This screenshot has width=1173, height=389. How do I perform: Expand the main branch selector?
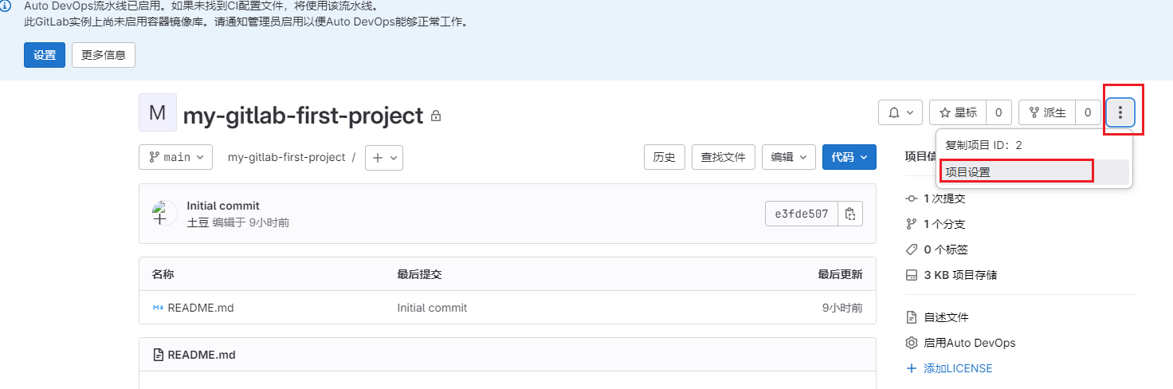(x=176, y=157)
